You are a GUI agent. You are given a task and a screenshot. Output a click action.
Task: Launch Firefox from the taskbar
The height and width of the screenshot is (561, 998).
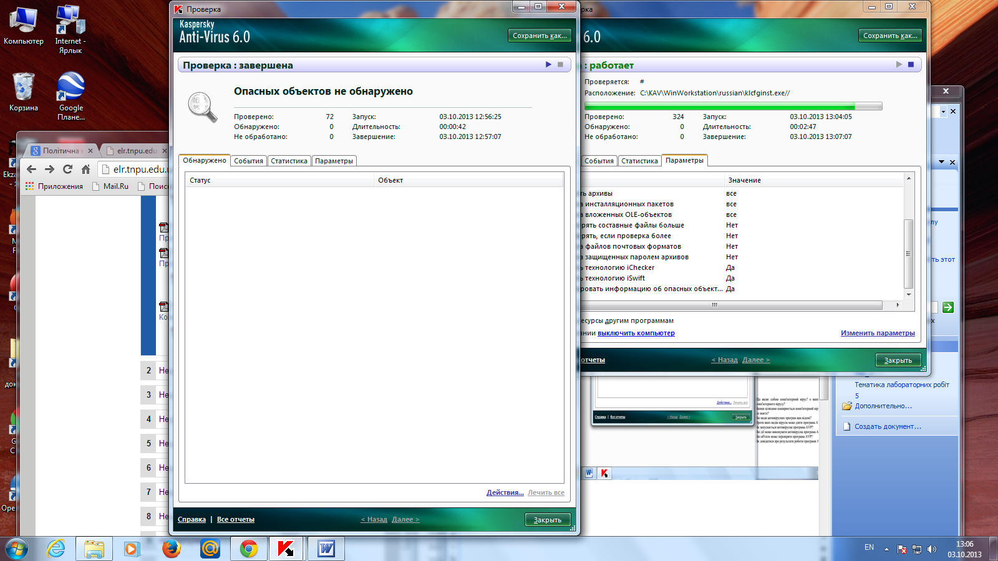171,549
